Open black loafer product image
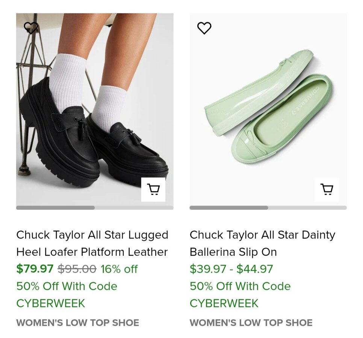This screenshot has width=363, height=338. pyautogui.click(x=95, y=109)
